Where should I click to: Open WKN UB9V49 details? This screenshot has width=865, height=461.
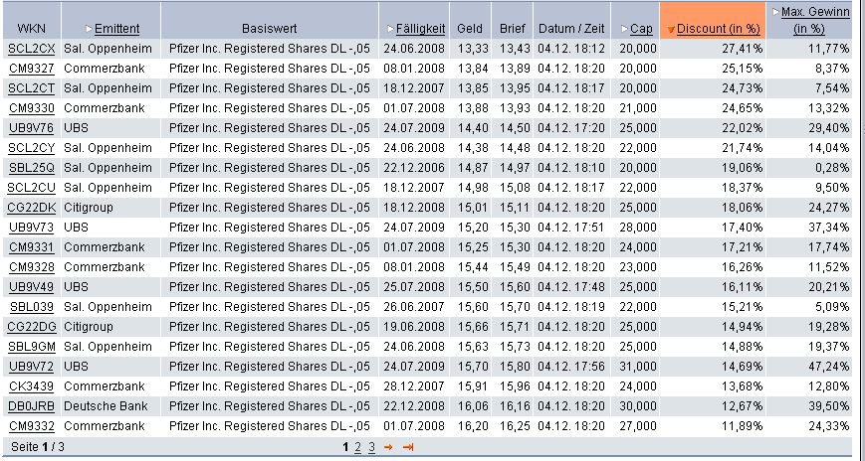click(32, 286)
